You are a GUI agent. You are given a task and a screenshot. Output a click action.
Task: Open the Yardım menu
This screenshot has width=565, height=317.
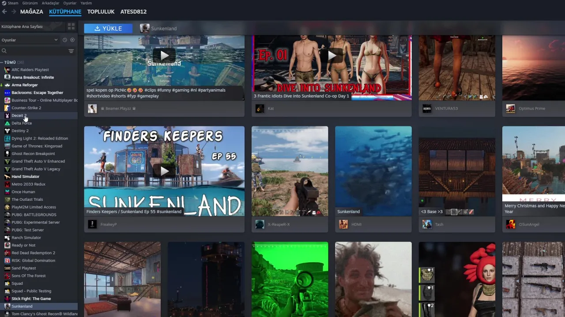(x=86, y=3)
